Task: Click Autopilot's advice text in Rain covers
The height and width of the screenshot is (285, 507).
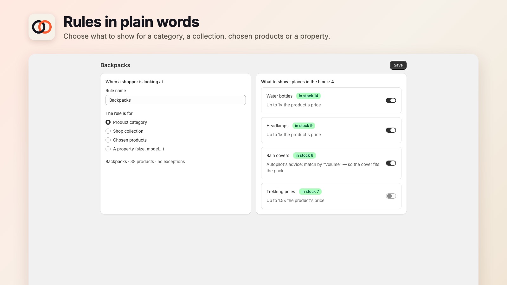Action: (323, 168)
